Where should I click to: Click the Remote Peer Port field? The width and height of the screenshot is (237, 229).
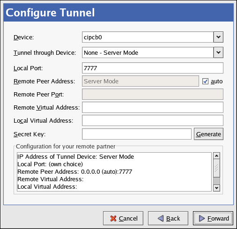pyautogui.click(x=153, y=94)
